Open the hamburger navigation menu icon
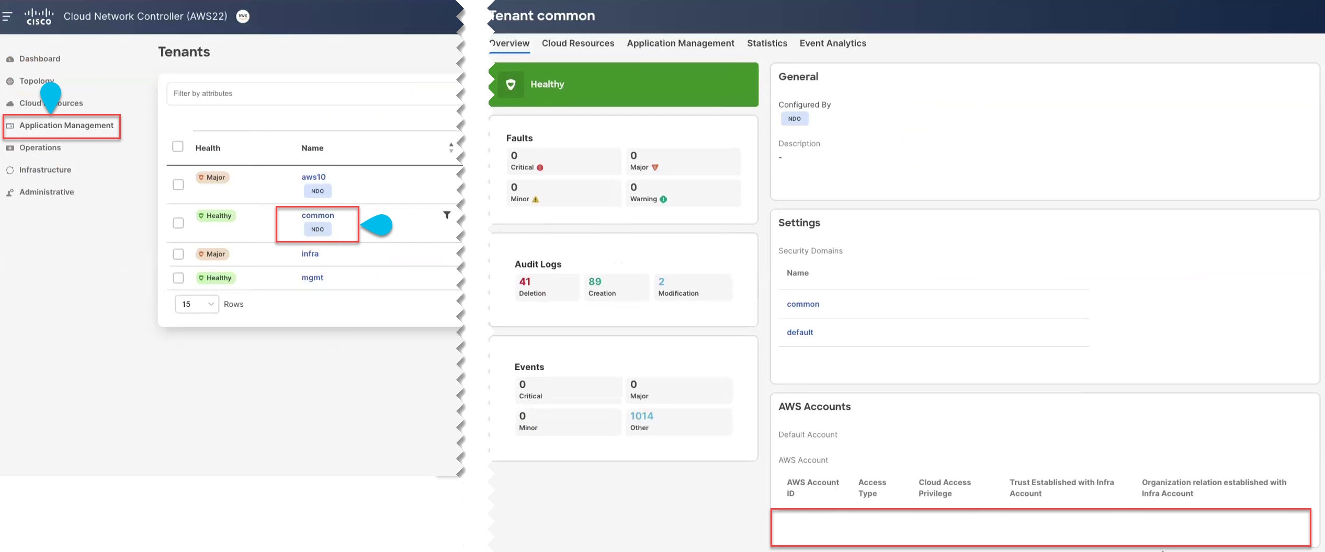The height and width of the screenshot is (552, 1325). tap(7, 16)
